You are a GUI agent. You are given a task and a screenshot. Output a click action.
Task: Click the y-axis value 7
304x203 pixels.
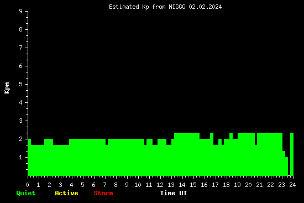pyautogui.click(x=21, y=48)
